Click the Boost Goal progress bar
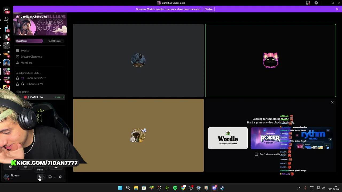Viewport: 342px width, 192px height. [x=29, y=41]
